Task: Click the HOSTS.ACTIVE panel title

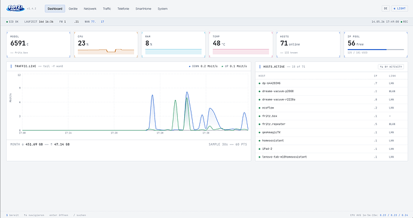Action: (274, 66)
